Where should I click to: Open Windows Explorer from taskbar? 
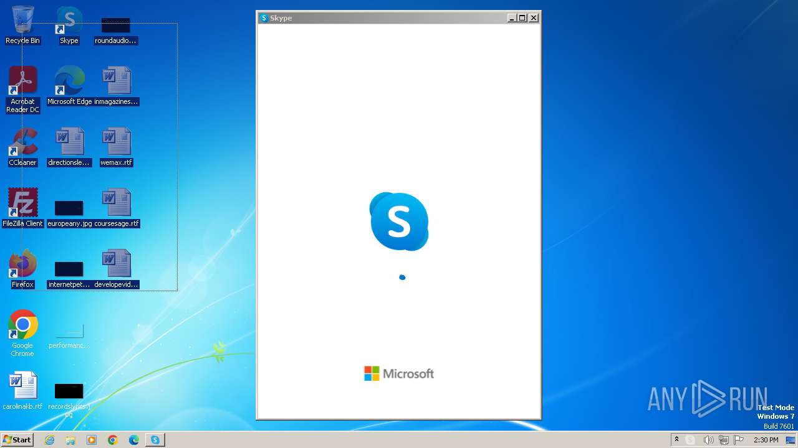(70, 440)
